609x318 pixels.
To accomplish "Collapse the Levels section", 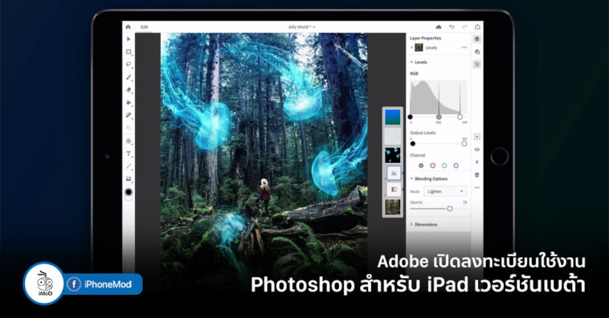I will point(411,62).
